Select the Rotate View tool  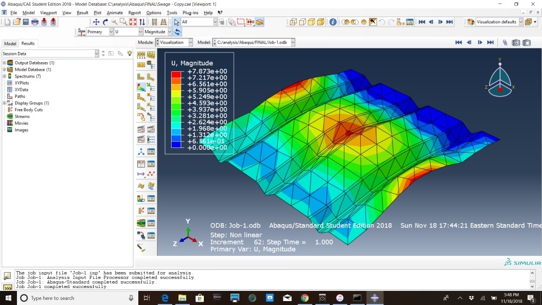(106, 22)
